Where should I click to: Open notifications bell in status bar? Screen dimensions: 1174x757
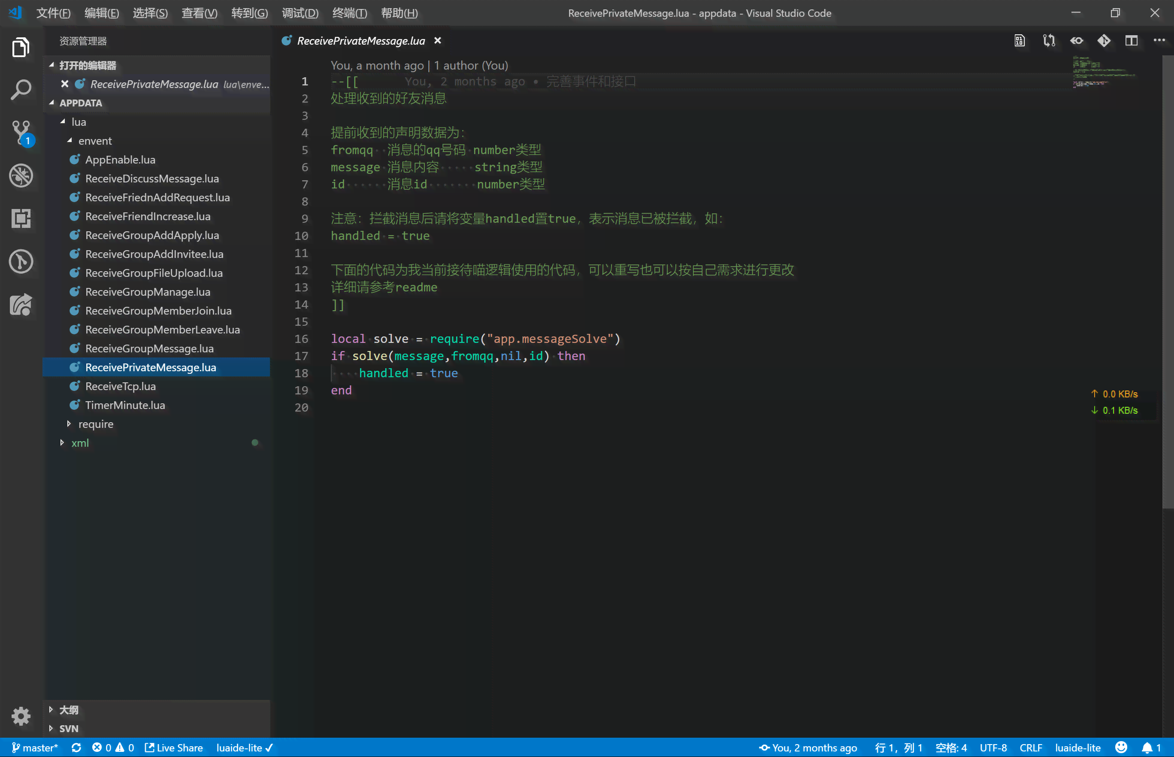(x=1151, y=748)
